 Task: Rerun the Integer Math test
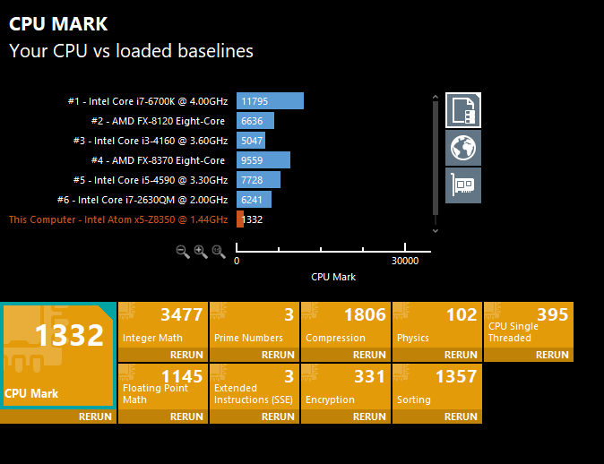click(x=186, y=355)
